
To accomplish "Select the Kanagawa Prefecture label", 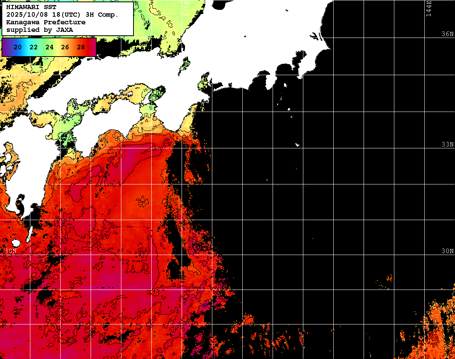I will pyautogui.click(x=45, y=22).
